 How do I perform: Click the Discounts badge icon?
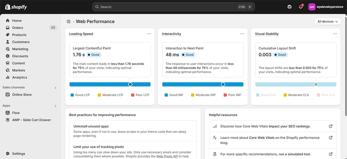pyautogui.click(x=8, y=56)
